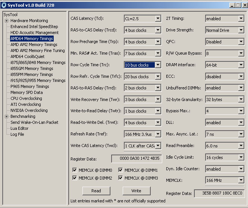
Task: Click the Register Data field showing 0000 0A30 1472 4B35
Action: 136,159
